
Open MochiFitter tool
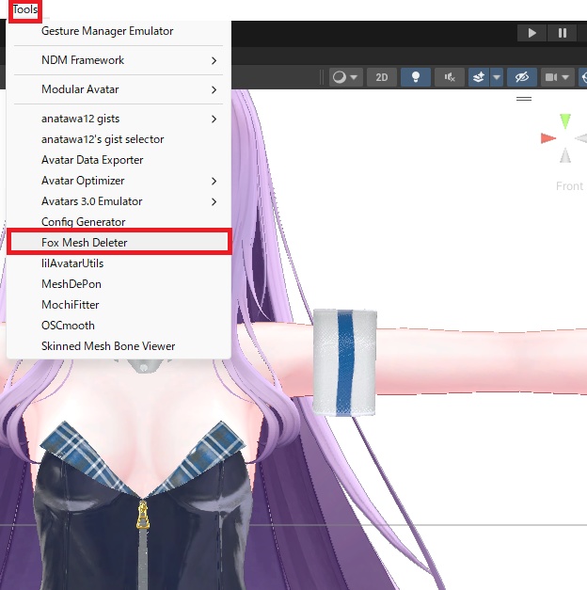pyautogui.click(x=119, y=305)
